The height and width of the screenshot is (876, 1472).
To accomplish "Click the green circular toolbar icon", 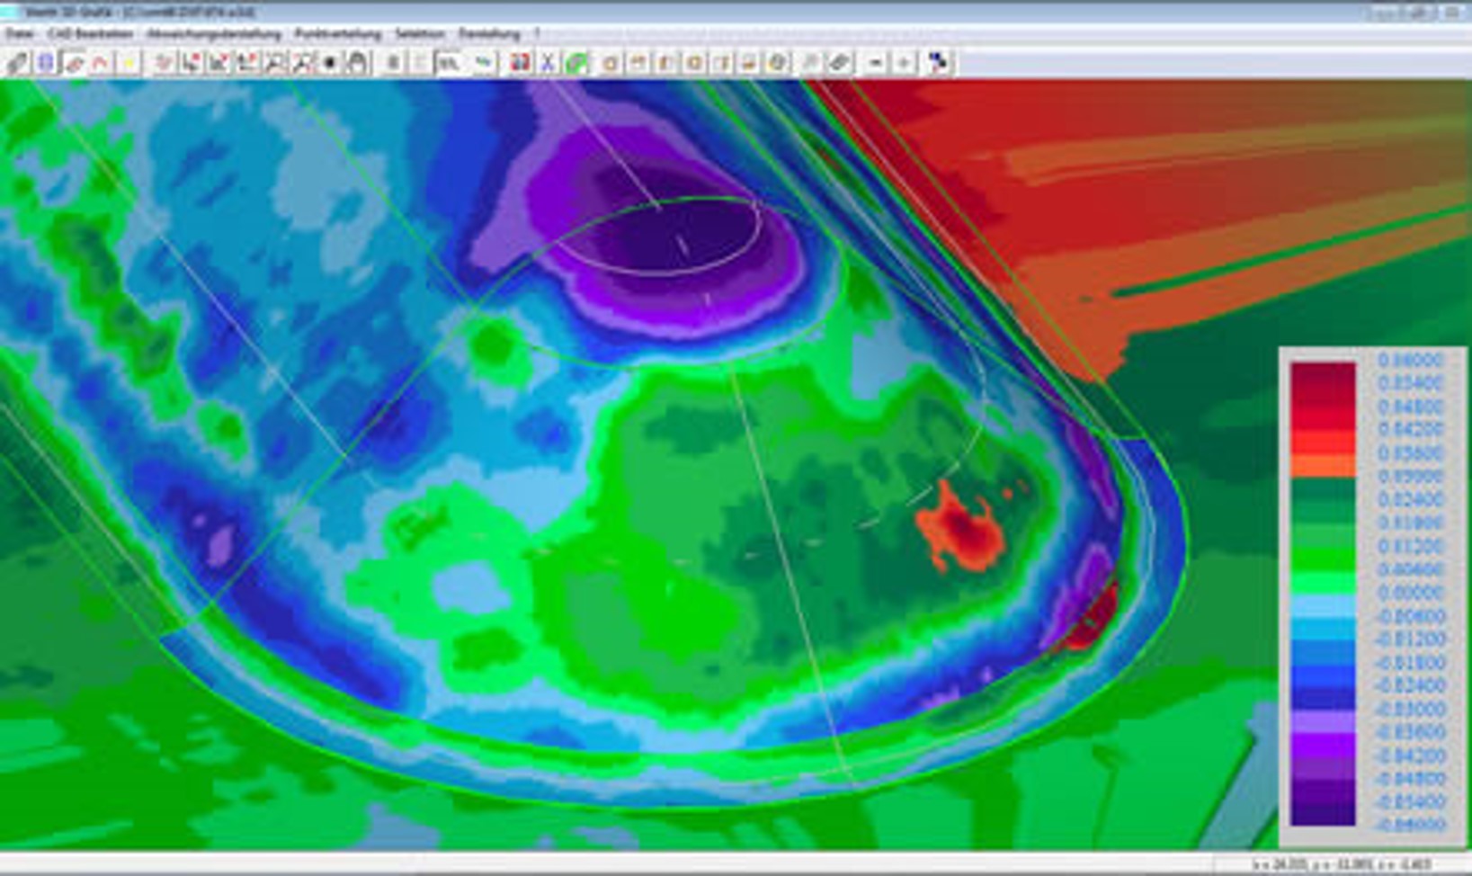I will click(x=575, y=63).
